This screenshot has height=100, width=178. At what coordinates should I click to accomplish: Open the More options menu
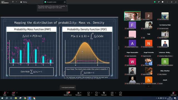pos(120,94)
